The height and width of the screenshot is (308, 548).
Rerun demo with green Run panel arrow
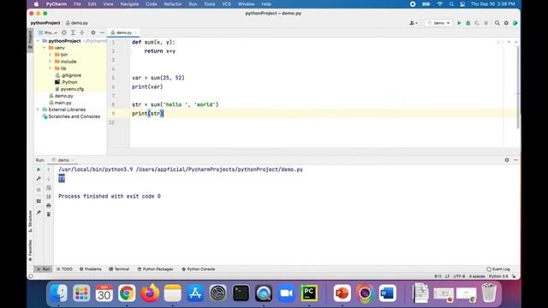coord(39,169)
